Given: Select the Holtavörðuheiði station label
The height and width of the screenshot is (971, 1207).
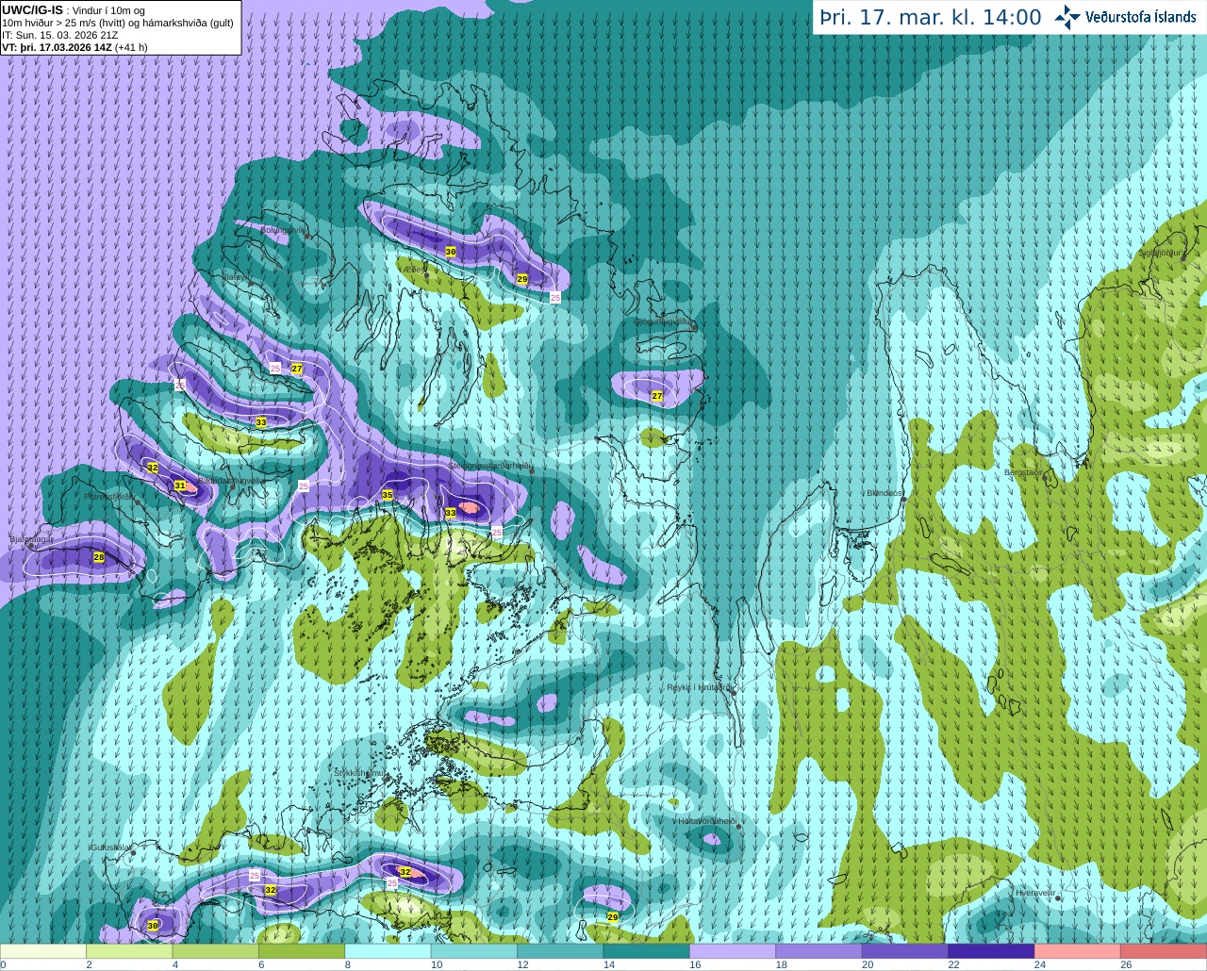Looking at the screenshot, I should [708, 821].
